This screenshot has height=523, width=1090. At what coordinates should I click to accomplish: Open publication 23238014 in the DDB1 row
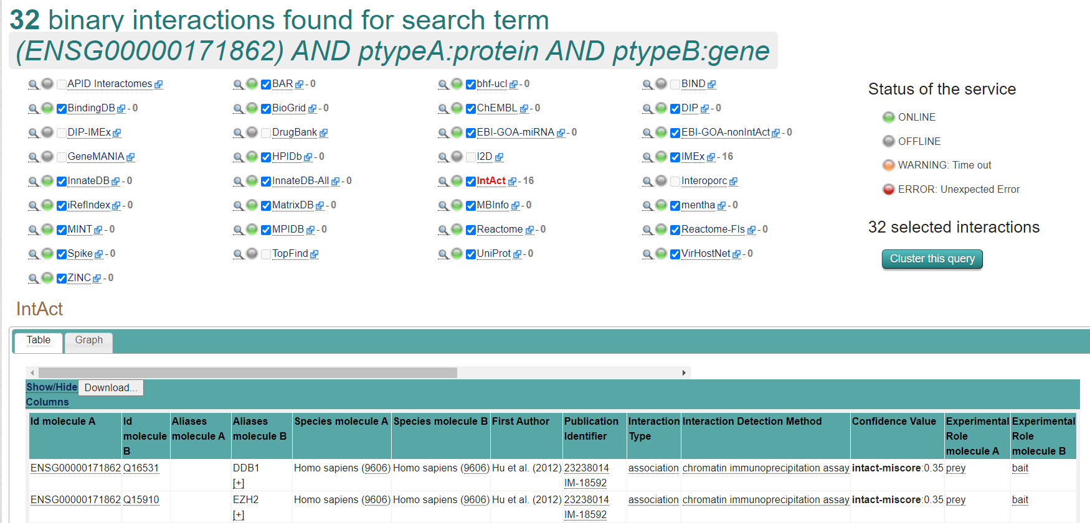(587, 468)
